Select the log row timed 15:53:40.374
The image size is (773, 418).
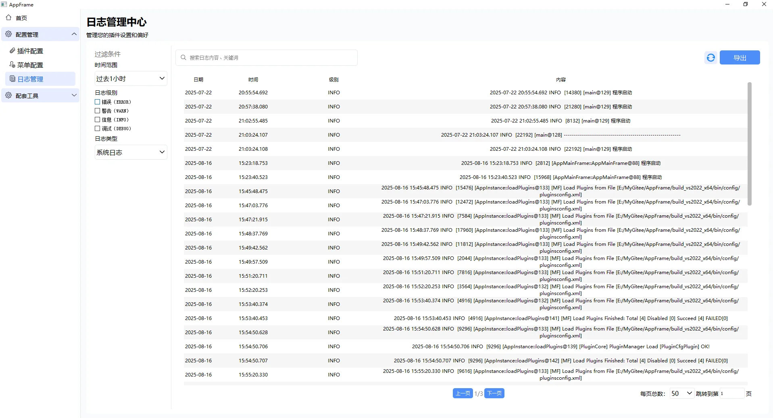point(466,304)
